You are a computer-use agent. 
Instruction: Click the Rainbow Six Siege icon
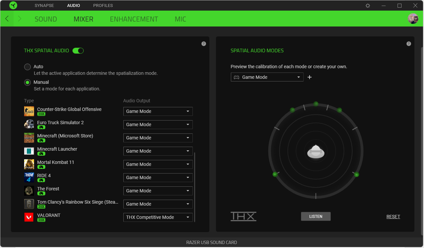pos(29,204)
